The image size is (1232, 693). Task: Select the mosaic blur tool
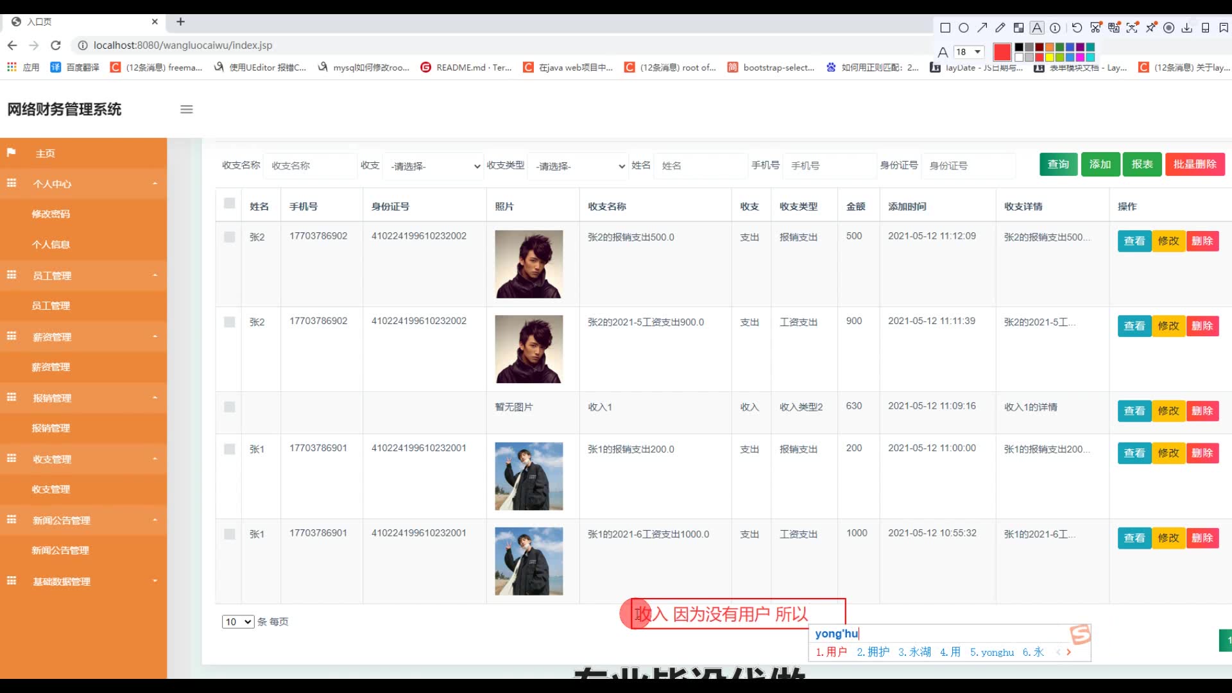(1018, 28)
